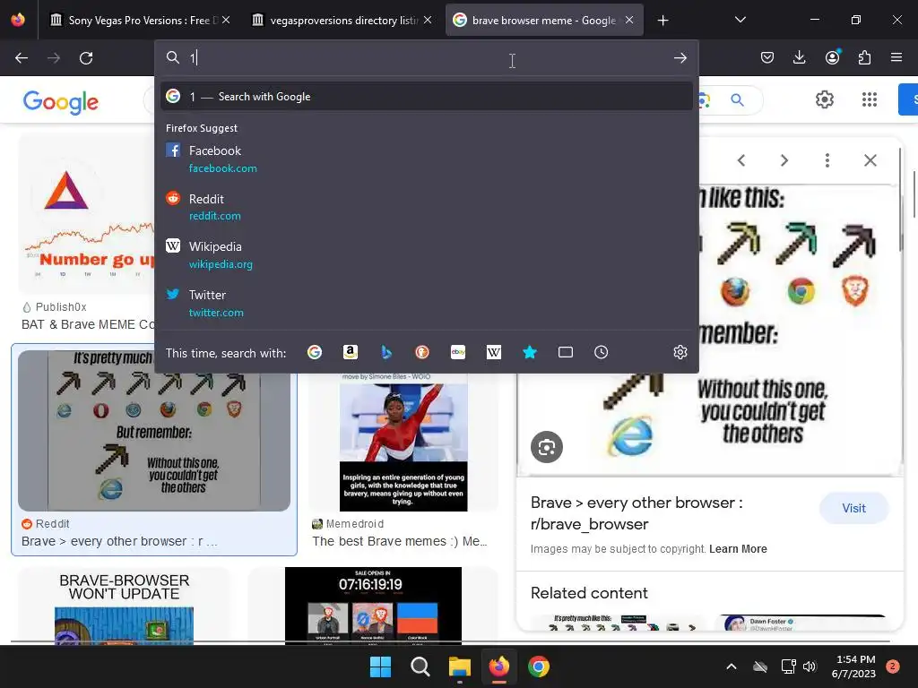Search this time with Bing icon
918x688 pixels.
386,352
